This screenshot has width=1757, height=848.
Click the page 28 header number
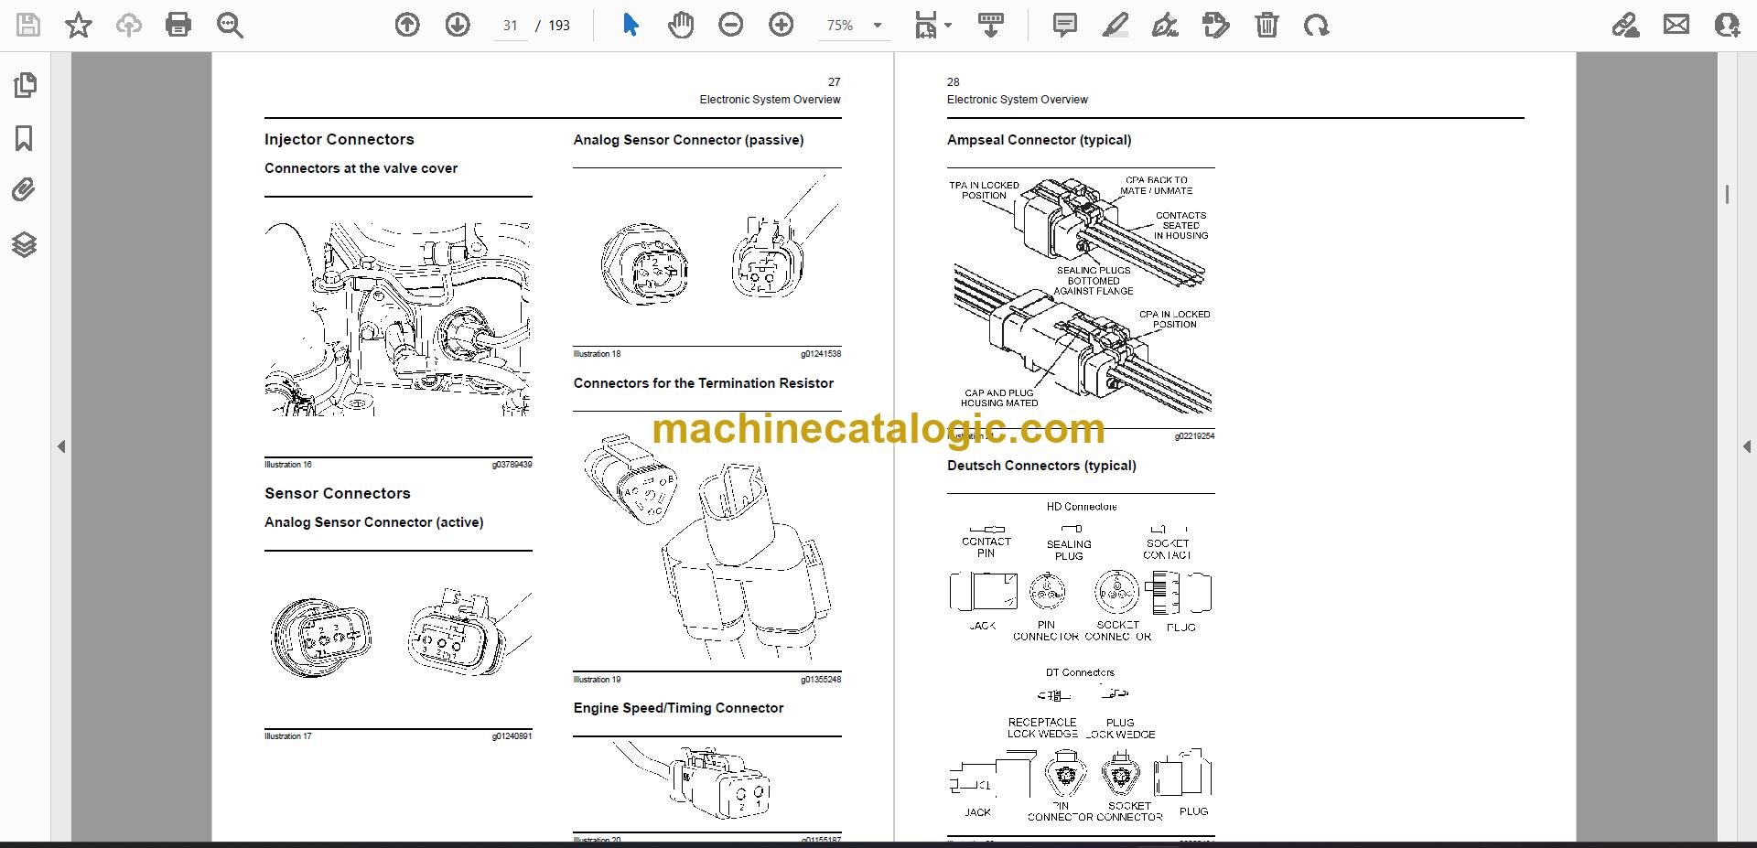click(x=953, y=82)
